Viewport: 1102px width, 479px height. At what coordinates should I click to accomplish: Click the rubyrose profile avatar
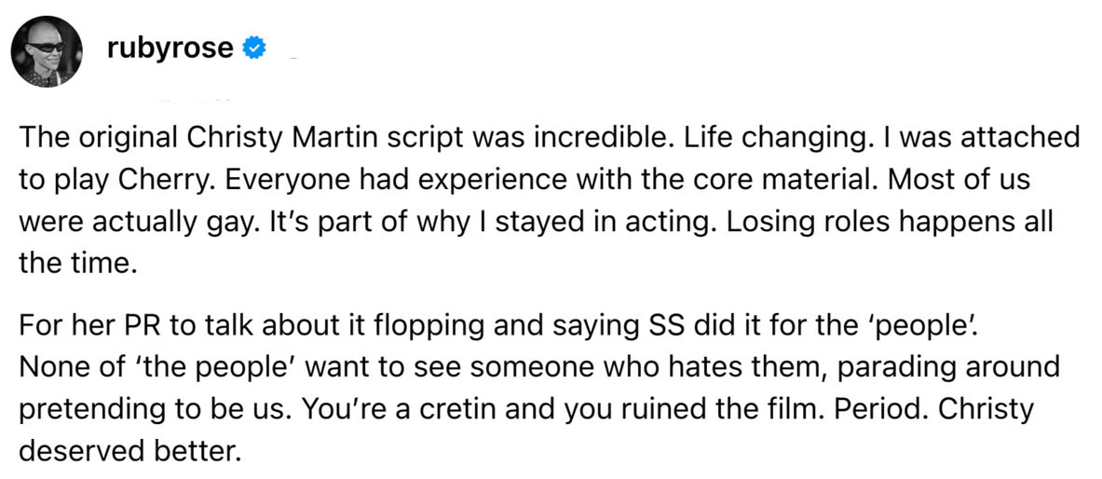pos(48,49)
